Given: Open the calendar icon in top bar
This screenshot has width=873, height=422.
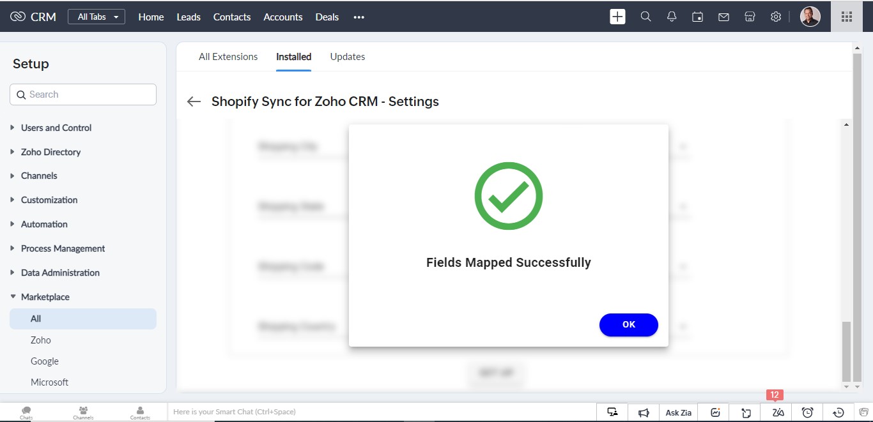Looking at the screenshot, I should pyautogui.click(x=698, y=17).
